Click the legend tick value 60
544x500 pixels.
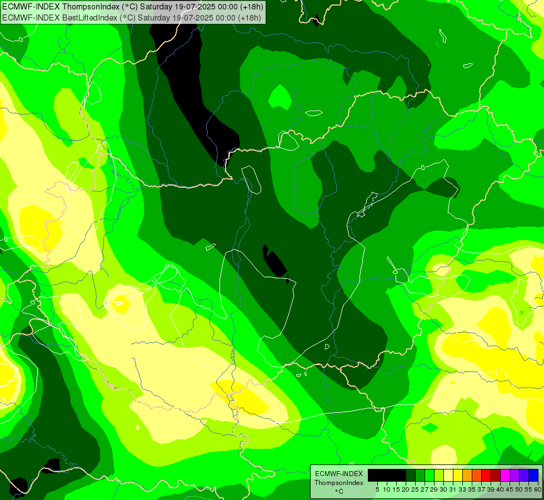538,489
